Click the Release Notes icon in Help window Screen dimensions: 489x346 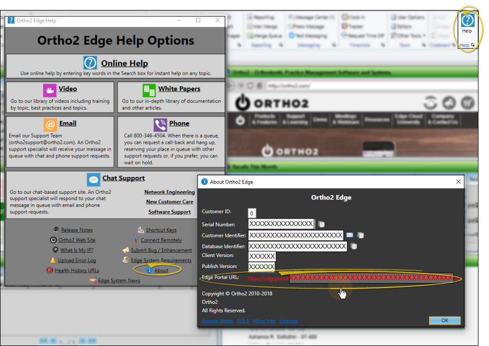[56, 230]
